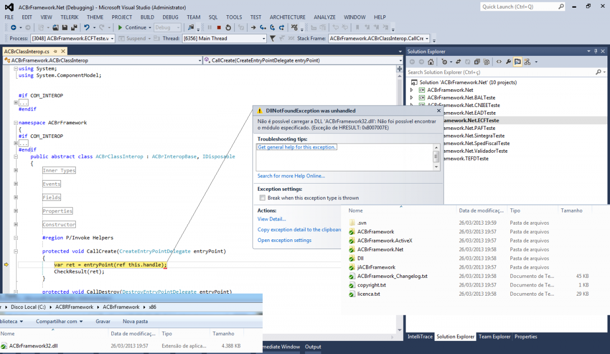
Task: Open the Stack Frame dropdown
Action: coord(427,39)
